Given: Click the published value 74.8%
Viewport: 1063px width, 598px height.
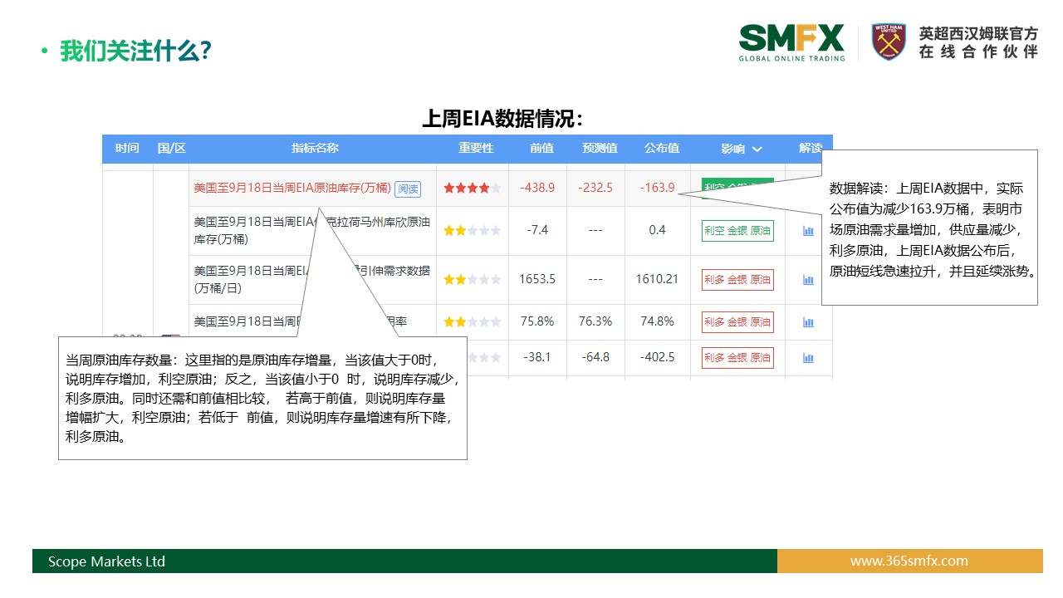Looking at the screenshot, I should [x=658, y=321].
